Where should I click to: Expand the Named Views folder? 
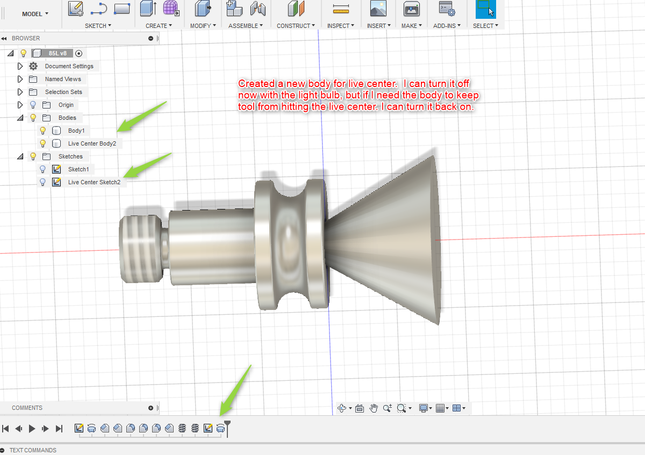coord(20,79)
